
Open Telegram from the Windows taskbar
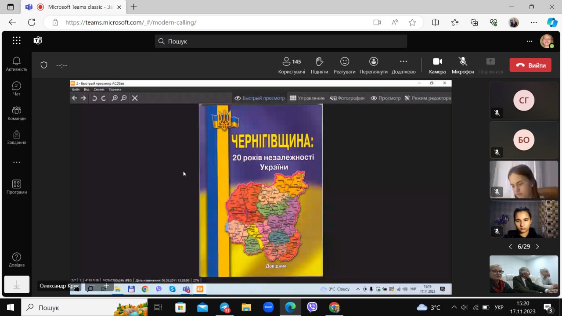click(x=225, y=307)
